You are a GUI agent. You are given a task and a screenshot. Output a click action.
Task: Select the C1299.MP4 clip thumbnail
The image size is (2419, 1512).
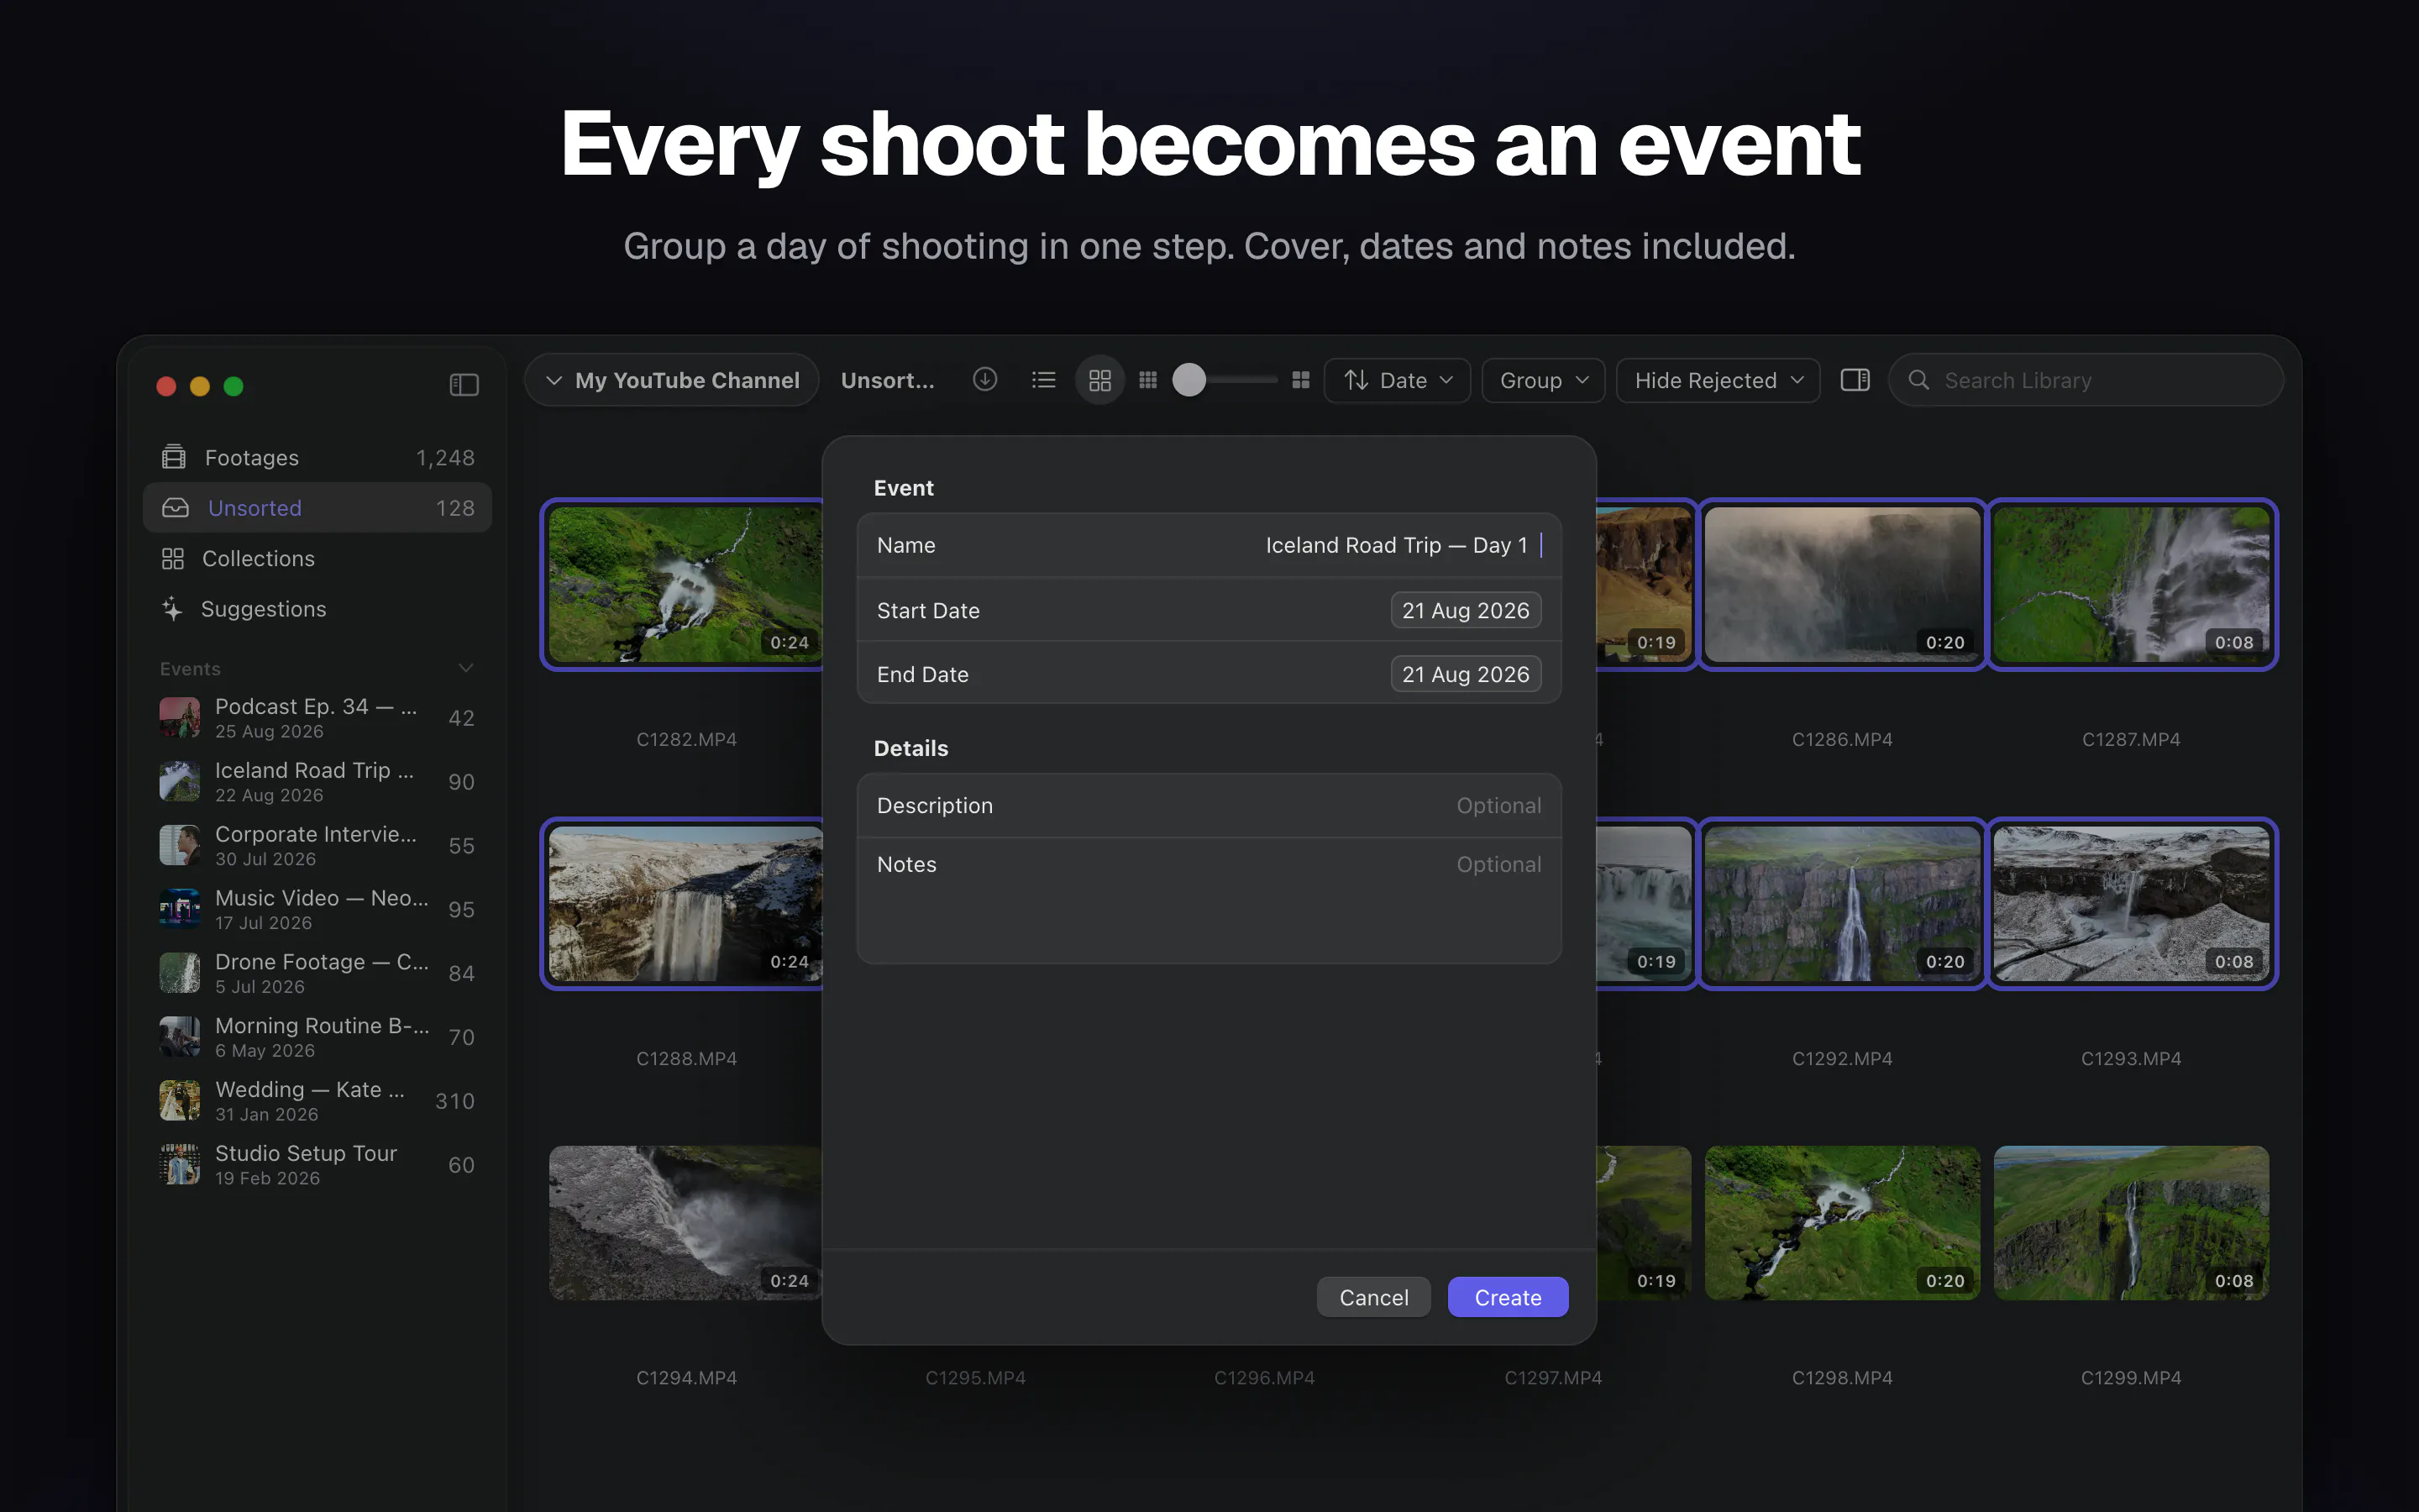point(2131,1222)
